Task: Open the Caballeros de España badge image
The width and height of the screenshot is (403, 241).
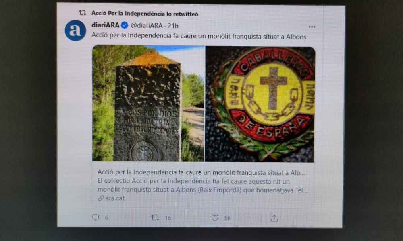Action: 260,104
